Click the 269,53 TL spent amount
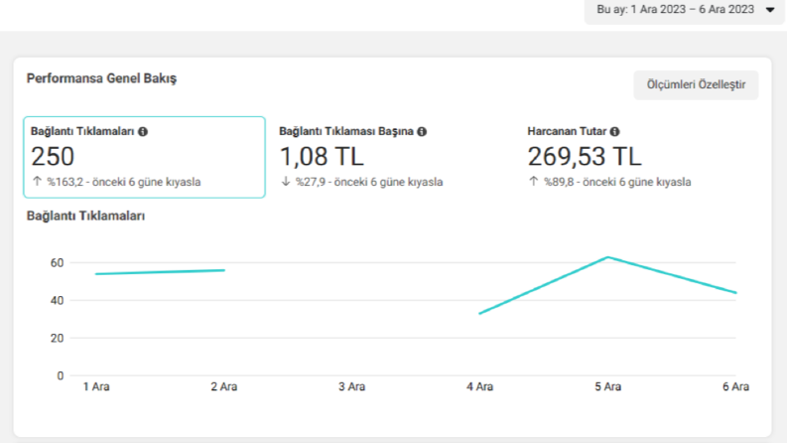The width and height of the screenshot is (787, 443). [x=585, y=156]
